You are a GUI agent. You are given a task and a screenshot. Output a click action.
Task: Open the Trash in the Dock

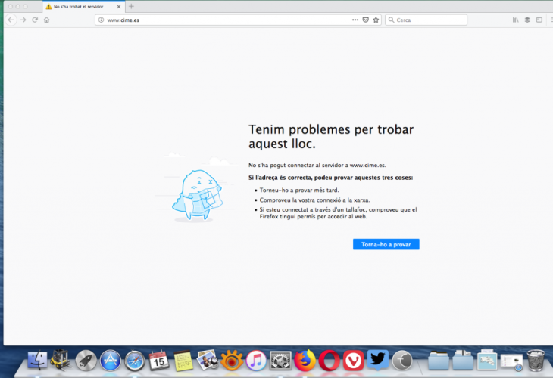click(x=535, y=360)
